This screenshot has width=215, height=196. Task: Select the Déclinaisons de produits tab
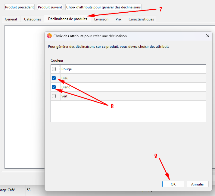click(x=67, y=19)
